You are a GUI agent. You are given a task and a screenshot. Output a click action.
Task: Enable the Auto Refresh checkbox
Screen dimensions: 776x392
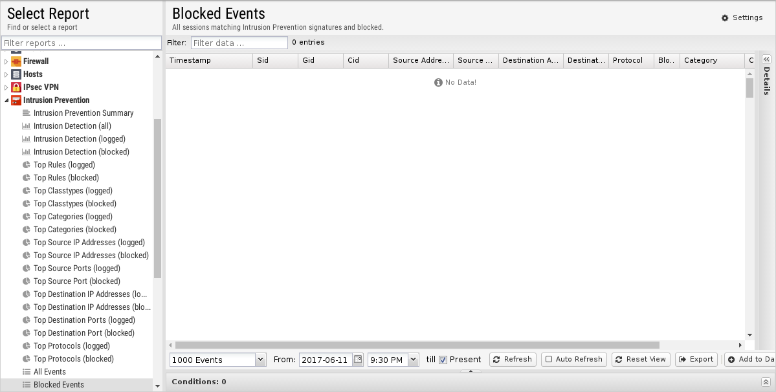549,360
